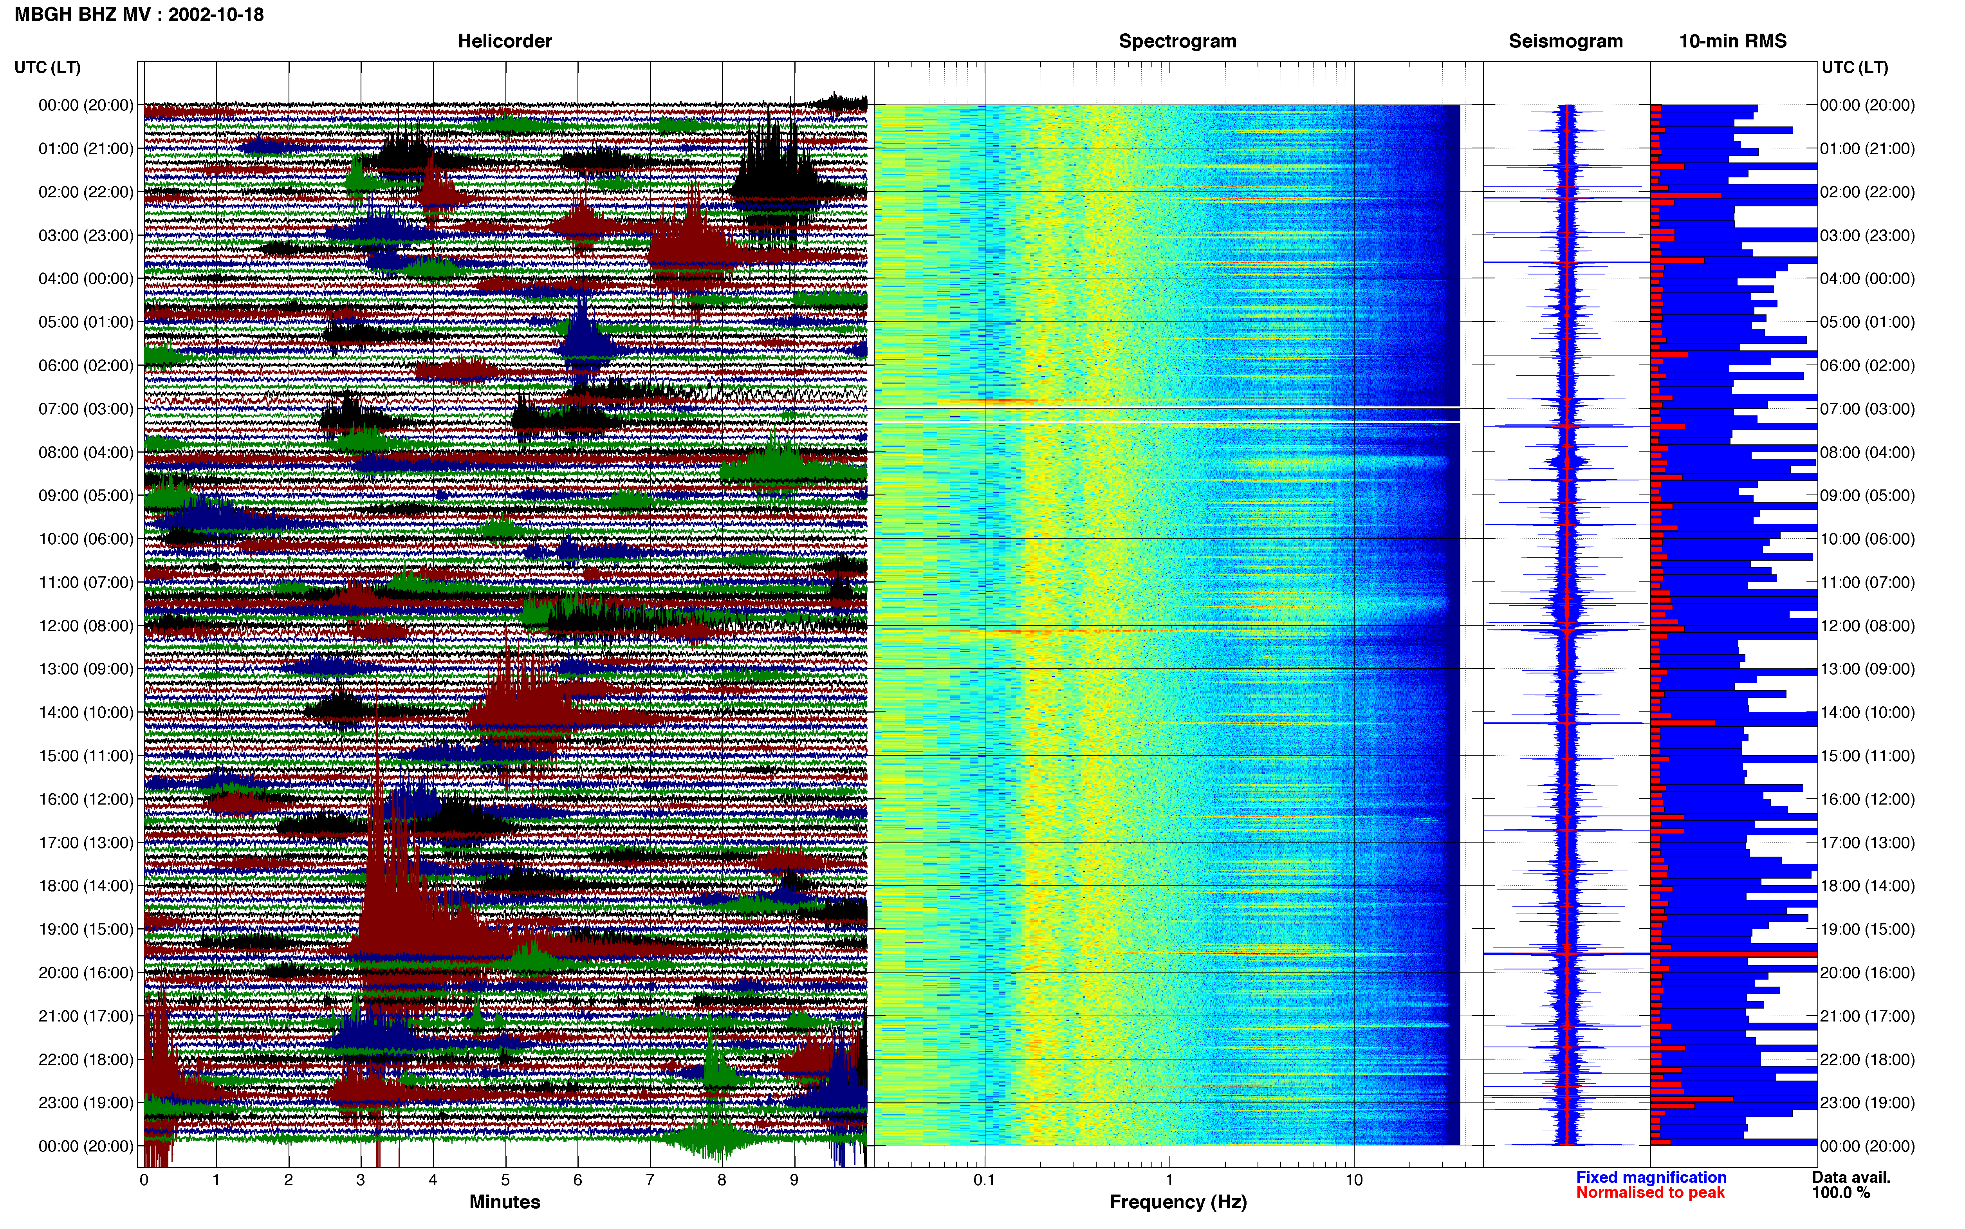The height and width of the screenshot is (1229, 1965).
Task: Click left time label '12:00 (08:00)'
Action: (86, 626)
